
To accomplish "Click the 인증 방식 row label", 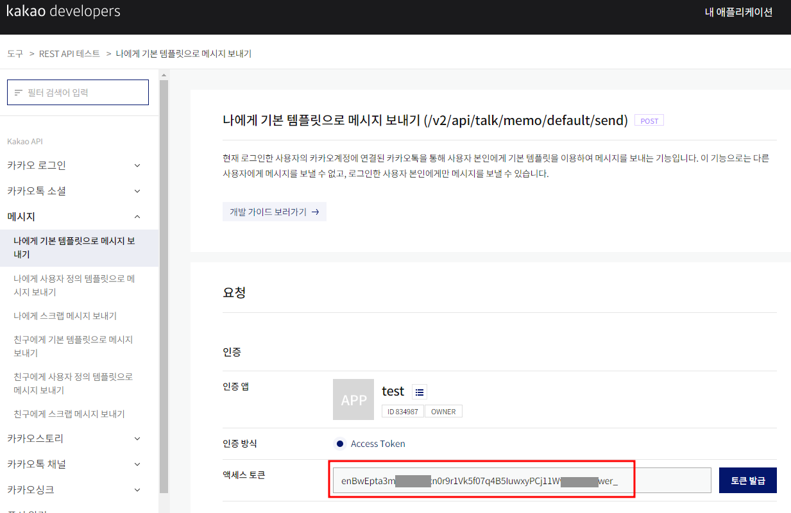I will click(240, 444).
